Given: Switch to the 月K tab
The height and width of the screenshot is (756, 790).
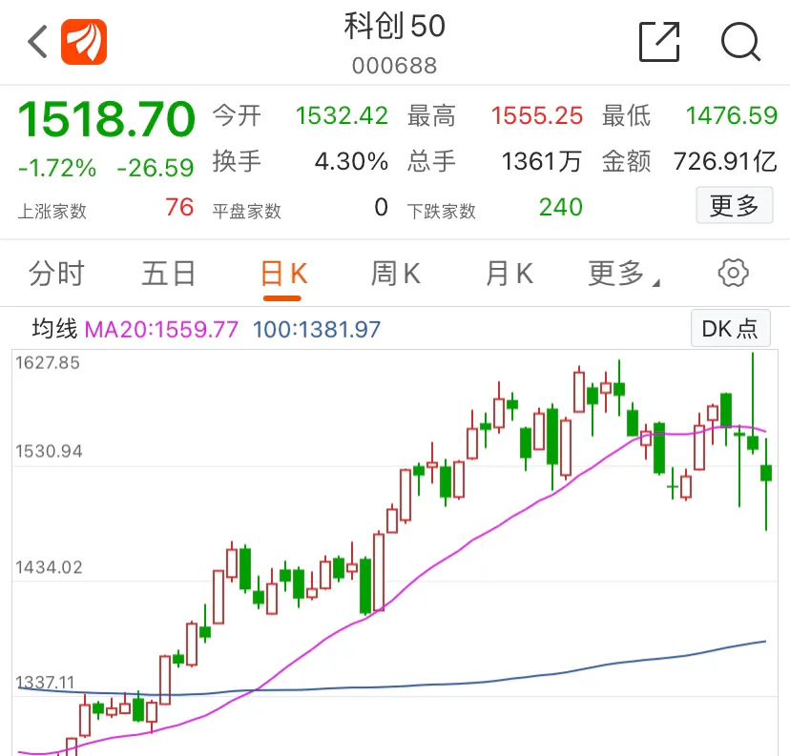Looking at the screenshot, I should [x=509, y=274].
